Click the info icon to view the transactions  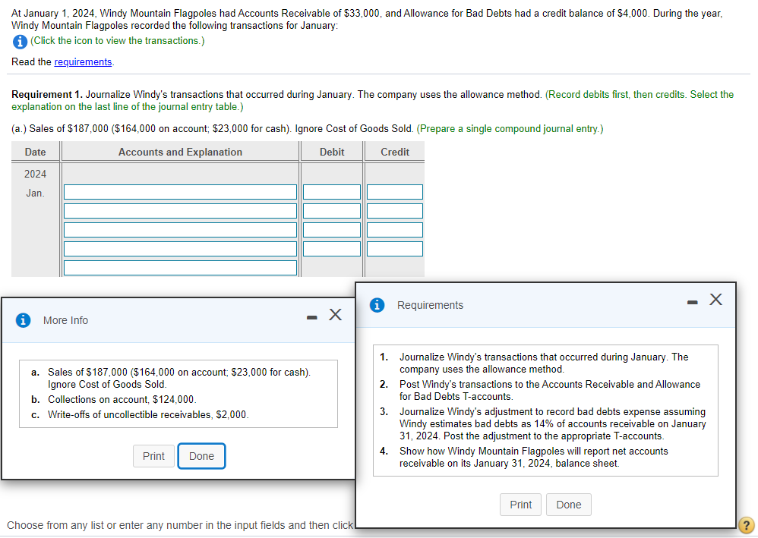pyautogui.click(x=19, y=42)
